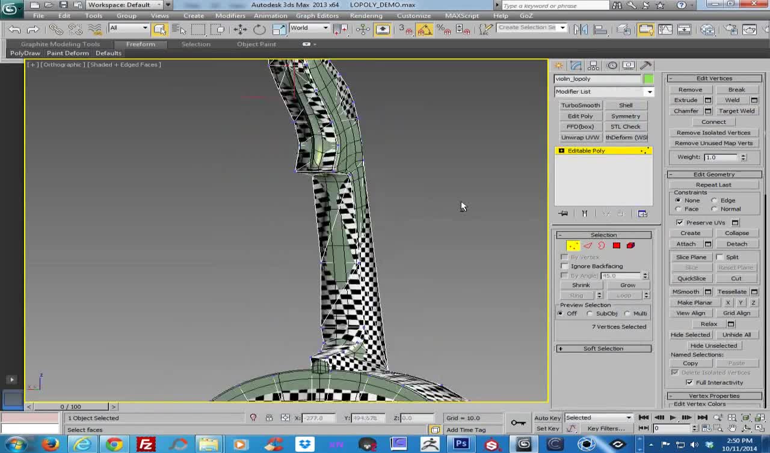Expand the Editable Poly stack entry
Image resolution: width=770 pixels, height=453 pixels.
click(561, 151)
